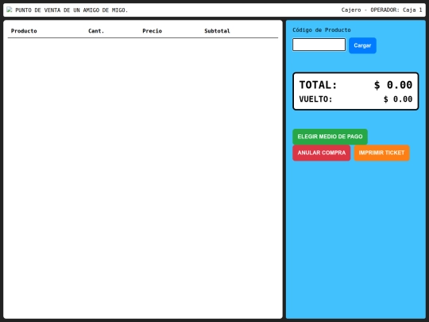Click the VUELTO amount value
Image resolution: width=429 pixels, height=322 pixels.
[x=398, y=99]
